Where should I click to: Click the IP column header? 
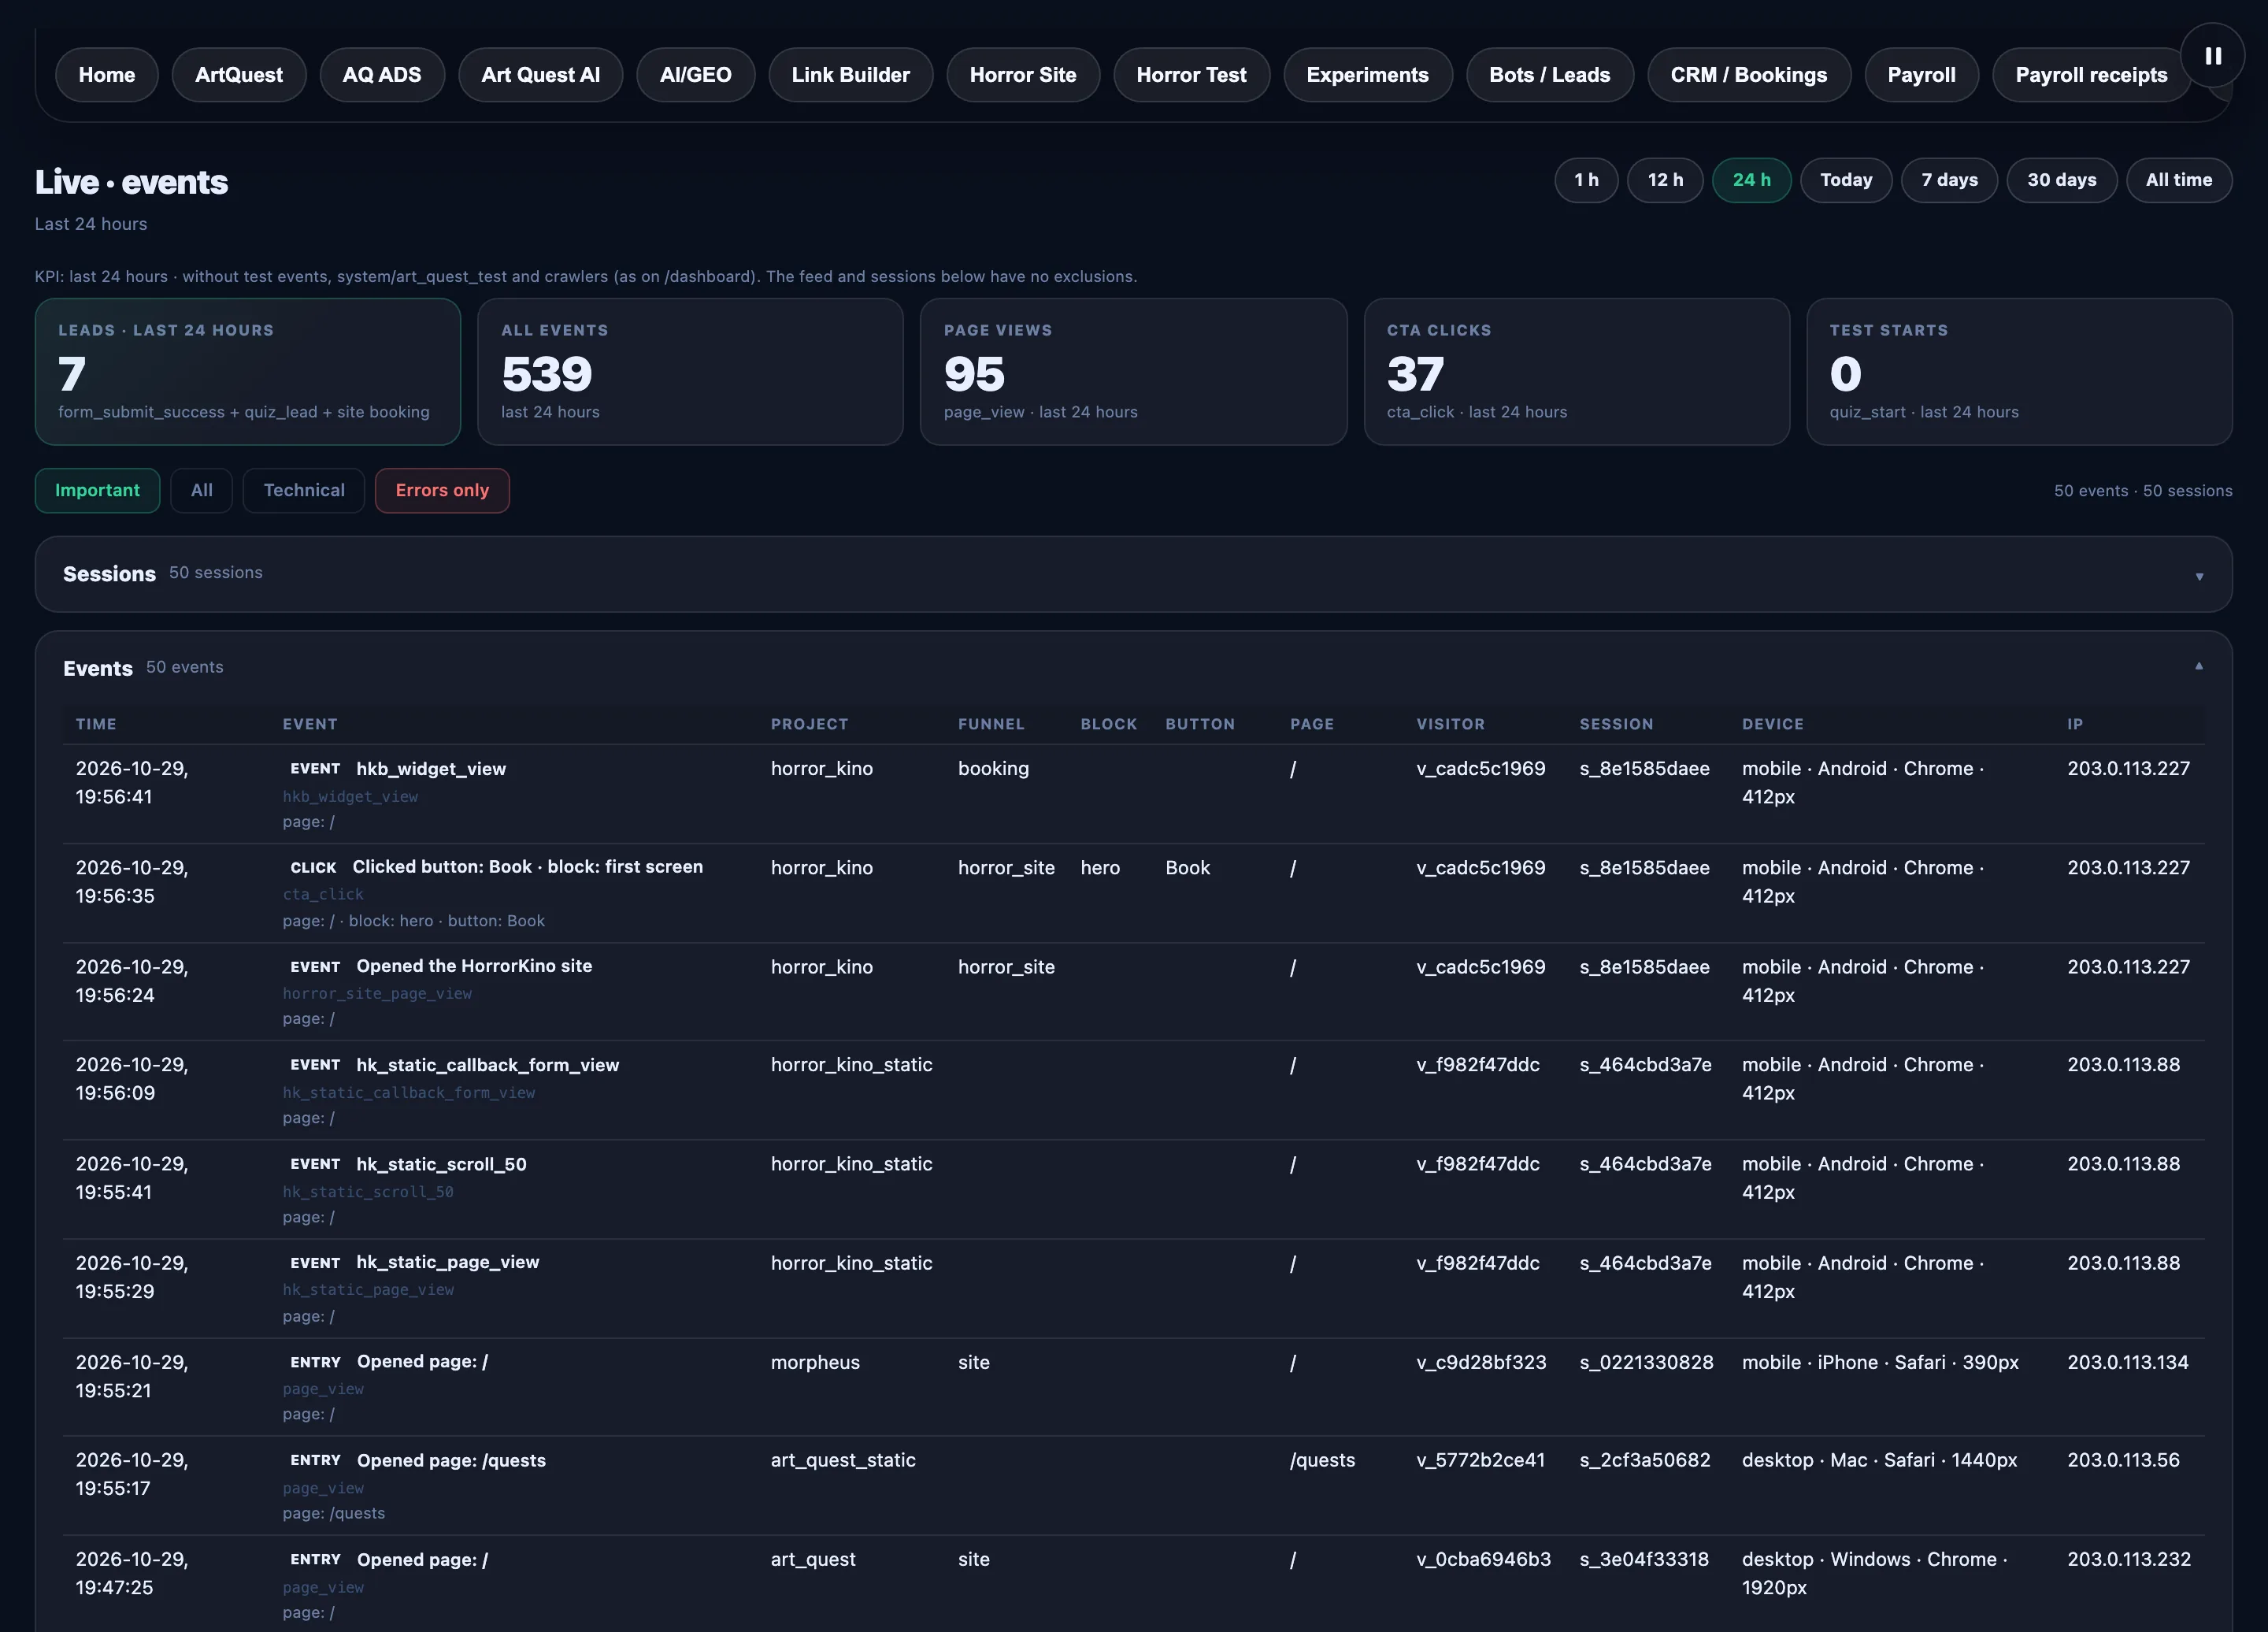[2075, 724]
